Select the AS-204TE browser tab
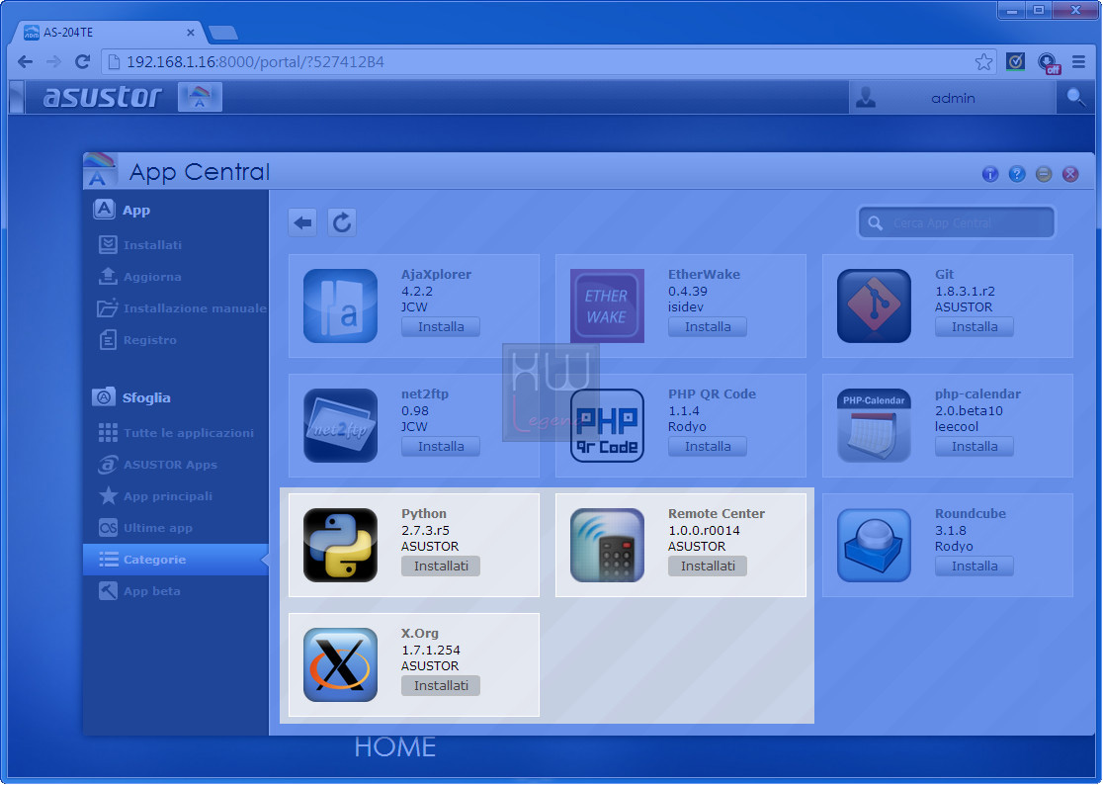This screenshot has height=785, width=1103. (109, 33)
